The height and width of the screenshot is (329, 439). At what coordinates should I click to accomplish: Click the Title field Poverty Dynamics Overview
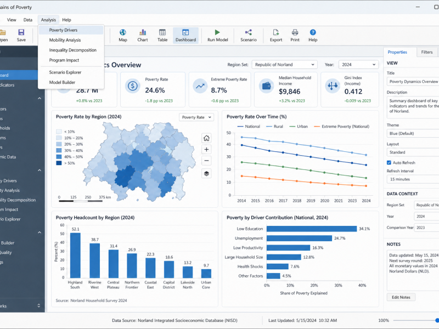(413, 81)
